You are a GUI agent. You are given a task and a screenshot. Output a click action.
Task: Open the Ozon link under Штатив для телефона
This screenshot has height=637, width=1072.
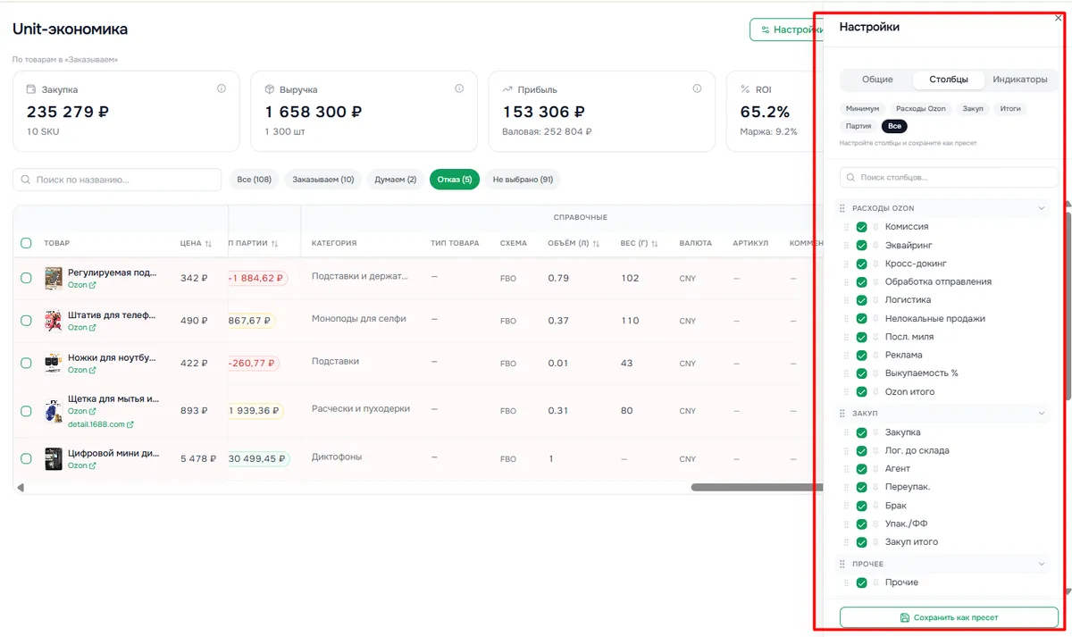(x=82, y=328)
